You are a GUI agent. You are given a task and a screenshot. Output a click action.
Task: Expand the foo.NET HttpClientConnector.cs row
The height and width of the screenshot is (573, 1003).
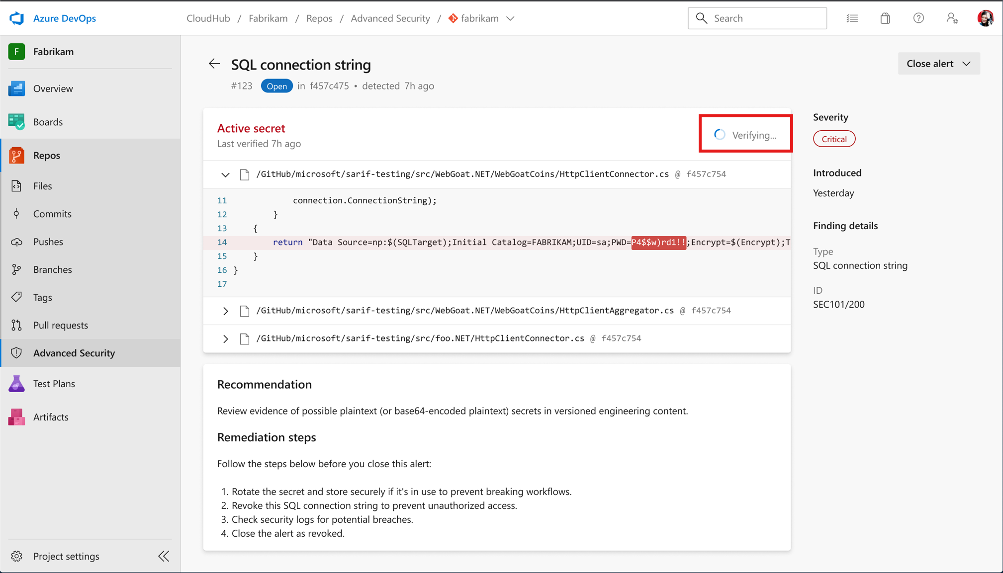click(x=225, y=339)
